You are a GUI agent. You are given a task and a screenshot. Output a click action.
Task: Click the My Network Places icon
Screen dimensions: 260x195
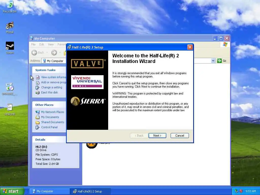[x=38, y=112]
